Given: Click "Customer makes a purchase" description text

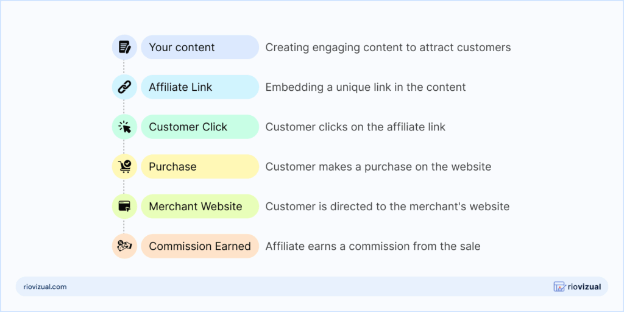Looking at the screenshot, I should coord(378,166).
